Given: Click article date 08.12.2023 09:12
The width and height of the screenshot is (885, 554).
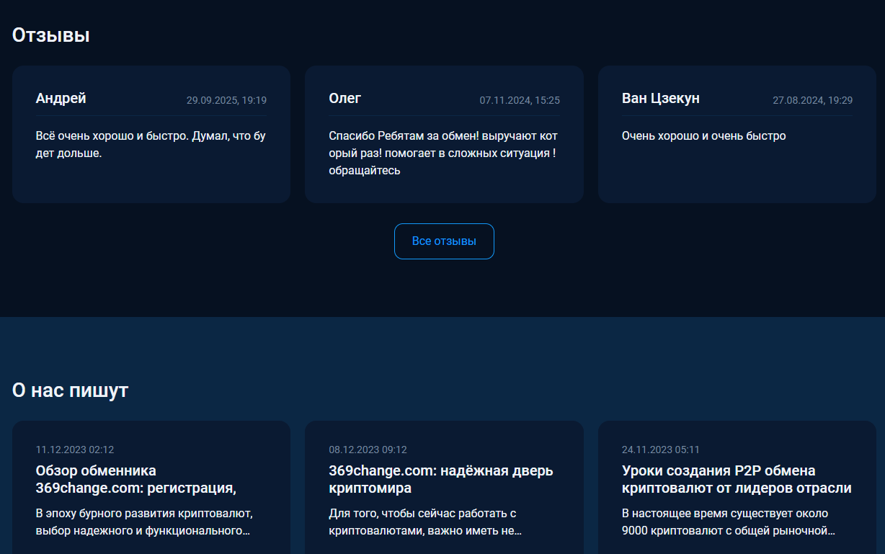Looking at the screenshot, I should point(368,450).
